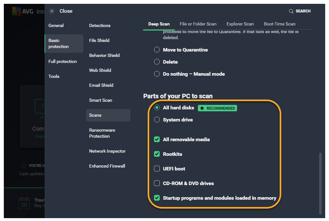329x221 pixels.
Task: Uncheck All removable media checkbox
Action: [x=157, y=139]
